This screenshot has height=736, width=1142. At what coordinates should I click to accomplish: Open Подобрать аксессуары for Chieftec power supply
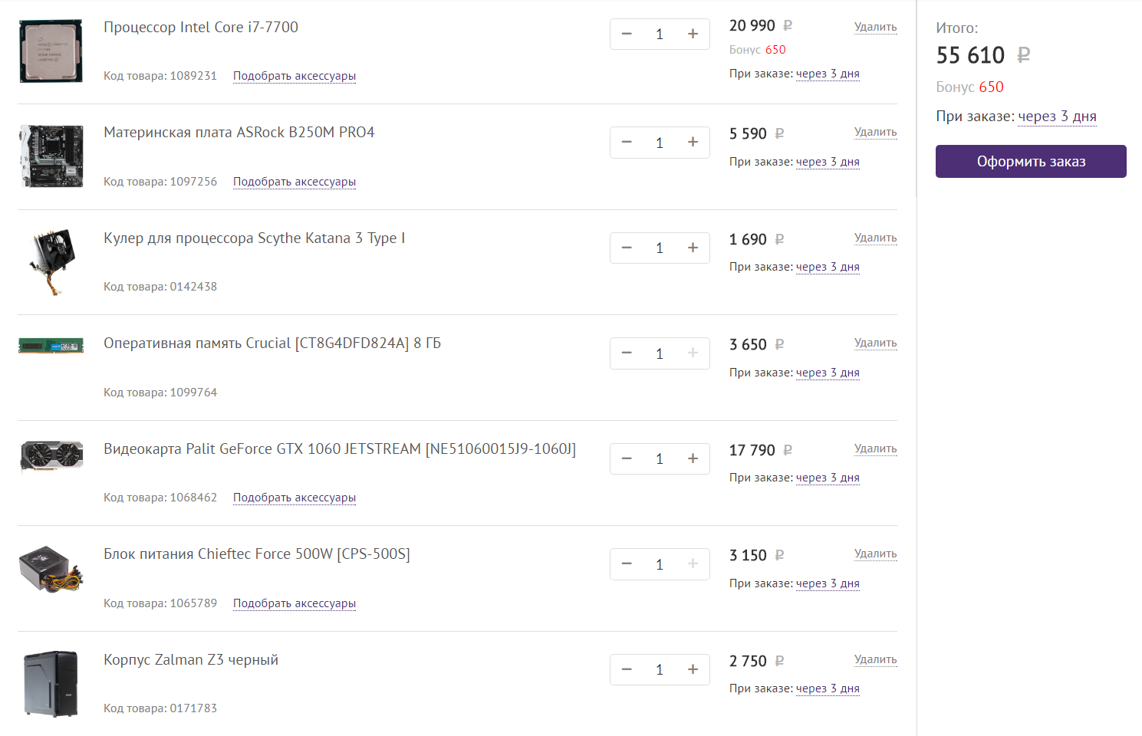[295, 603]
